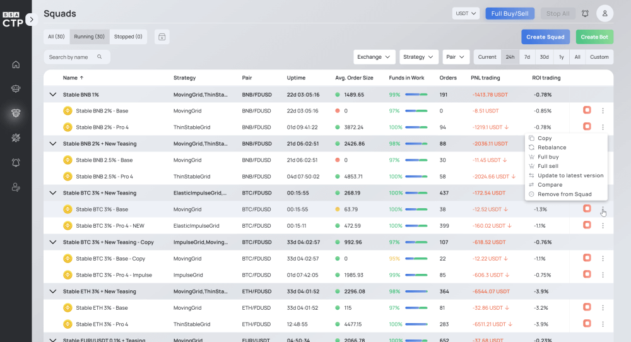Collapse the Stable BTC 3% + New Teasing squad
The image size is (631, 342).
[x=53, y=192]
